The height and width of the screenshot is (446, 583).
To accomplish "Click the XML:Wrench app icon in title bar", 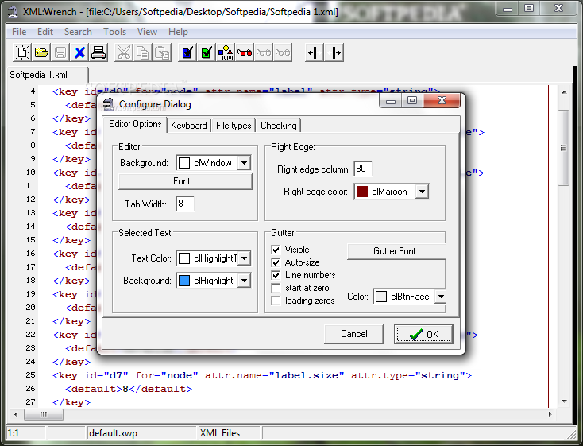I will point(13,12).
